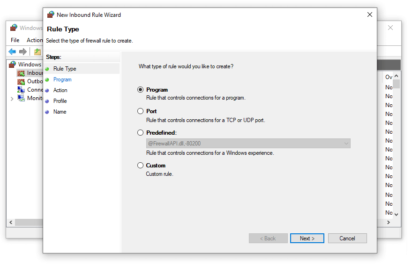This screenshot has height=267, width=412.
Task: Cancel the New Inbound Rule Wizard
Action: click(x=347, y=238)
